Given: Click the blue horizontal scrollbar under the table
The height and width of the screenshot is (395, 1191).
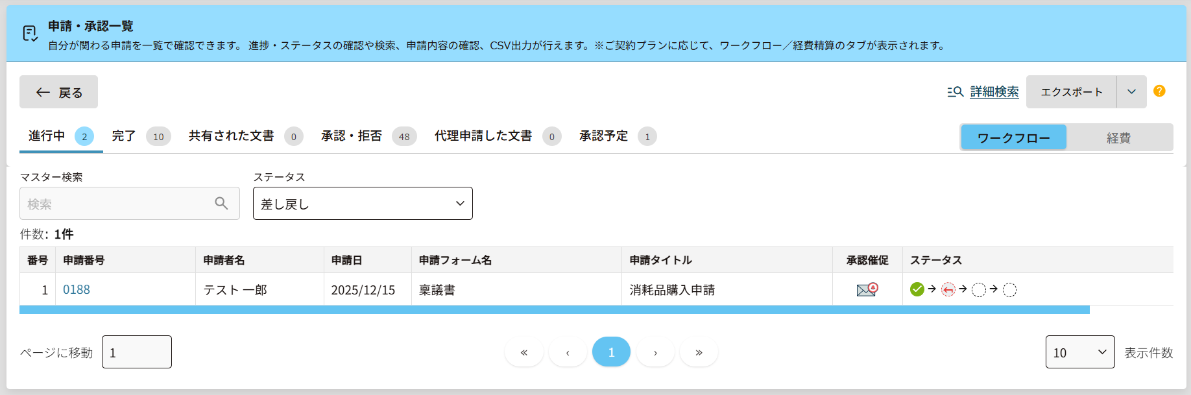Looking at the screenshot, I should pos(554,310).
